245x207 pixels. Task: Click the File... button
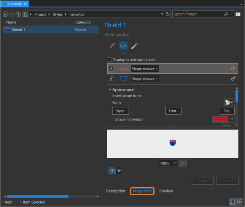[227, 111]
